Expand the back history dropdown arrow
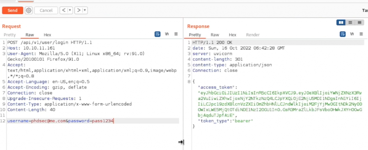368x150 pixels. 69,10
